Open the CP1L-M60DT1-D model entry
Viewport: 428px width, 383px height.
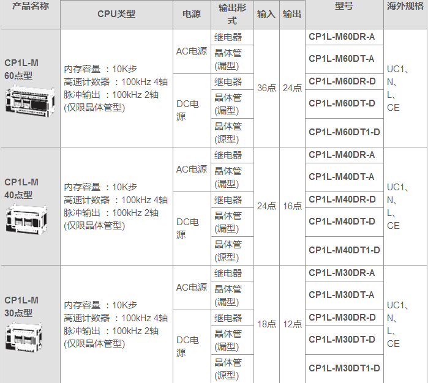[344, 132]
